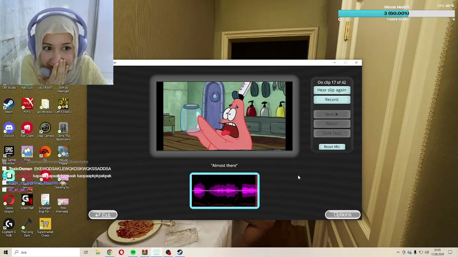
Task: Launch Green Hell from the desktop
Action: click(x=27, y=202)
